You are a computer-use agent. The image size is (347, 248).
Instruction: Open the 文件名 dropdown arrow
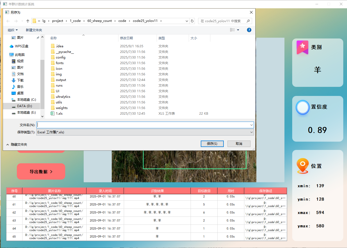click(x=251, y=125)
